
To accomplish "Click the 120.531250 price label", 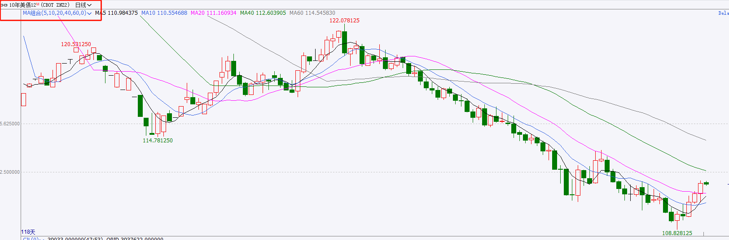I will [x=76, y=44].
